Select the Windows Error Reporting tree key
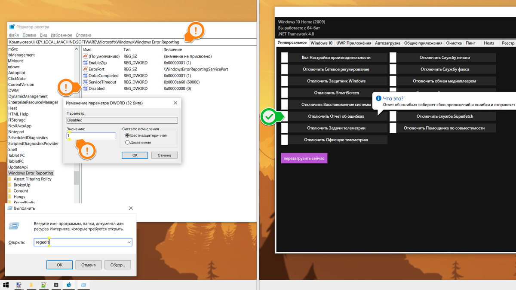The height and width of the screenshot is (290, 516). click(x=31, y=173)
